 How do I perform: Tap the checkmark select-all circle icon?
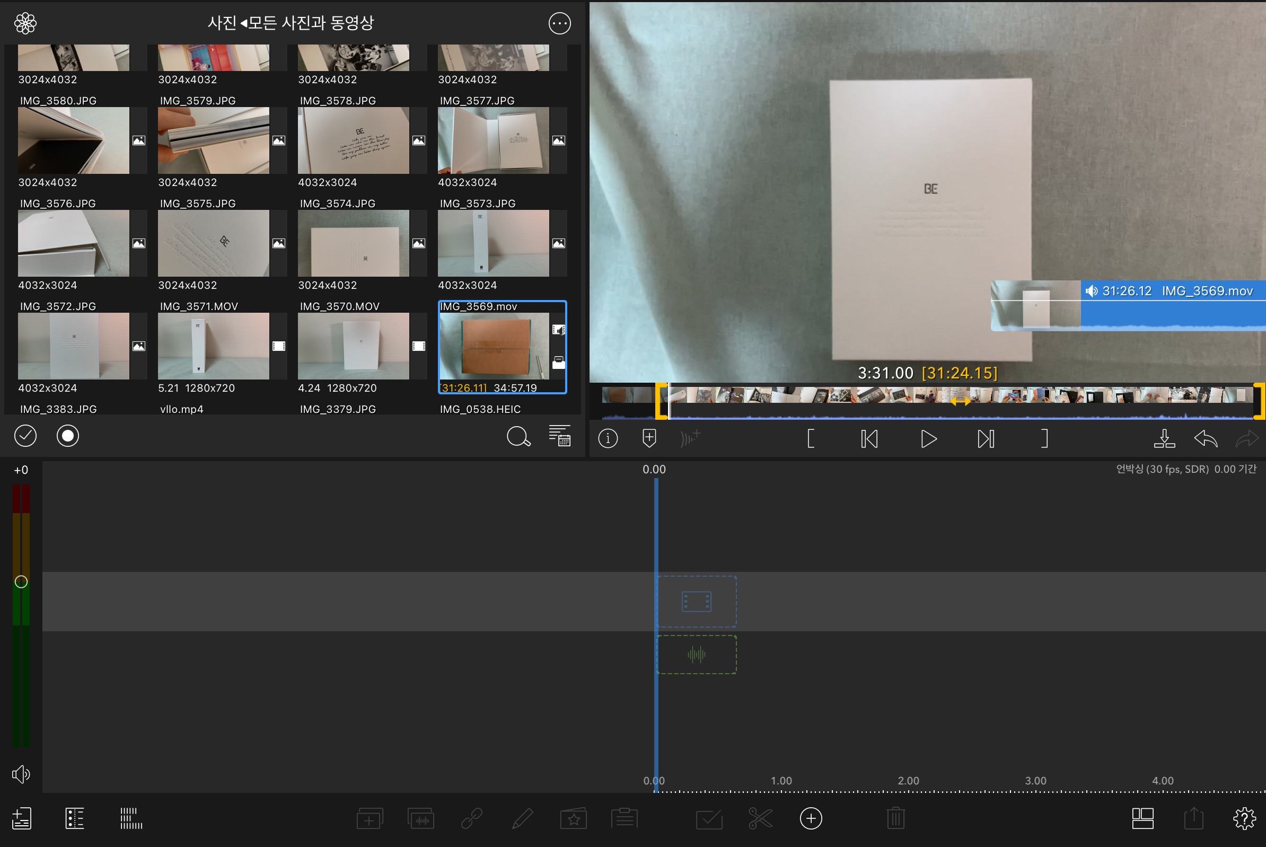click(25, 436)
